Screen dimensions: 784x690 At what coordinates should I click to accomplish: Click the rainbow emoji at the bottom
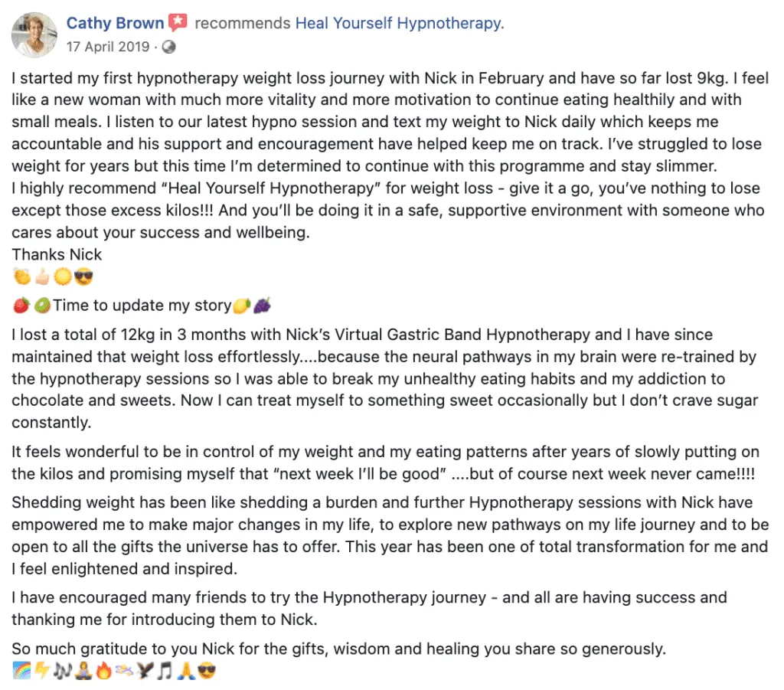point(21,671)
